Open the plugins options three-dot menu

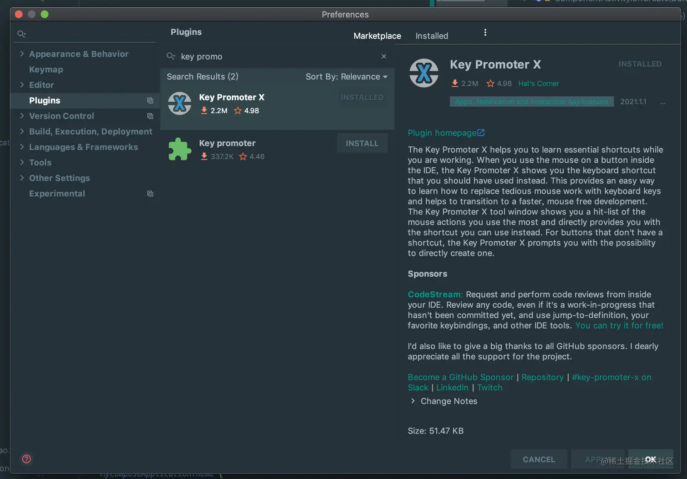click(485, 32)
